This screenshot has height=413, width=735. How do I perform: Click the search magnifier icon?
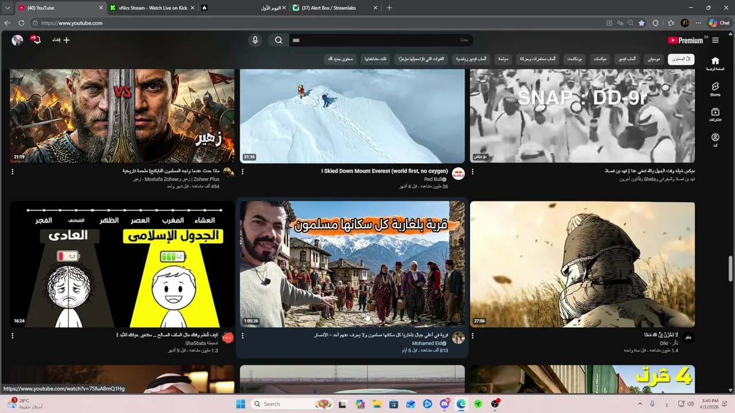(278, 40)
